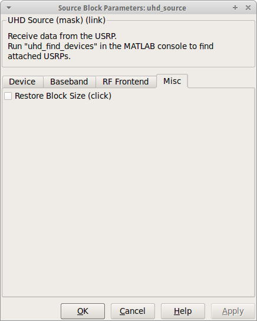Dismiss changes using the Cancel button
Image resolution: width=257 pixels, height=321 pixels.
[x=133, y=311]
